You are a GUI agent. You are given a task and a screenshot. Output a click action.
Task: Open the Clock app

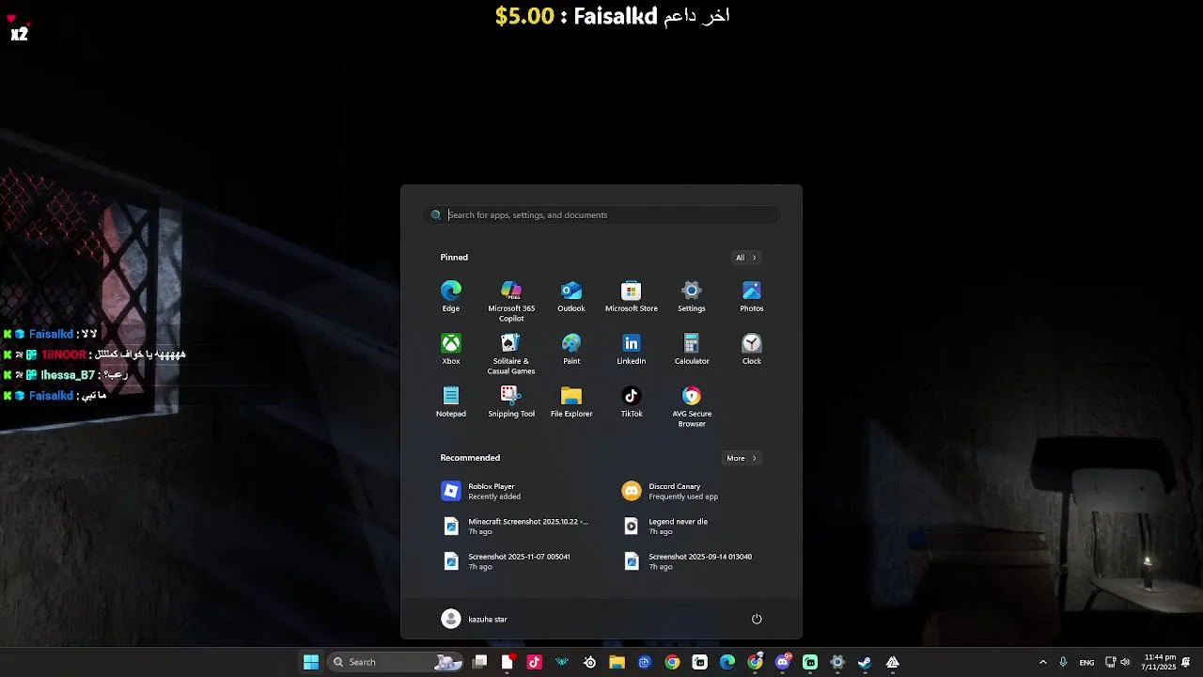click(752, 349)
